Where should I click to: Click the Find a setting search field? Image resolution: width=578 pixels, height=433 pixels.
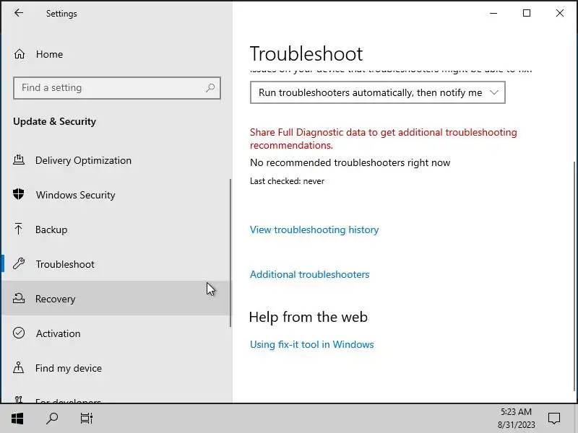click(117, 88)
